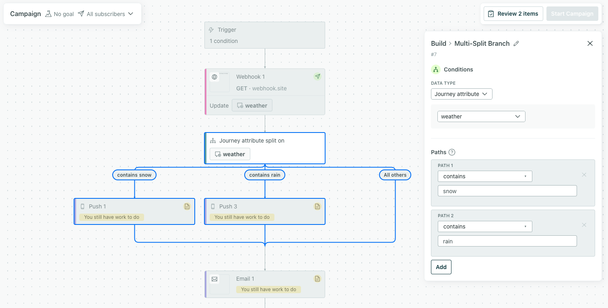Click the Build breadcrumb in the side panel
Viewport: 608px width, 308px height.
click(x=439, y=43)
